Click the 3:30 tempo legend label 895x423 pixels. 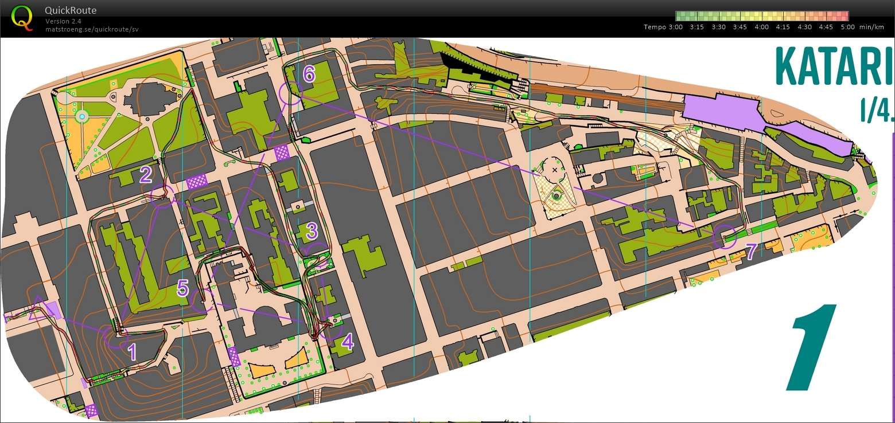pyautogui.click(x=718, y=27)
